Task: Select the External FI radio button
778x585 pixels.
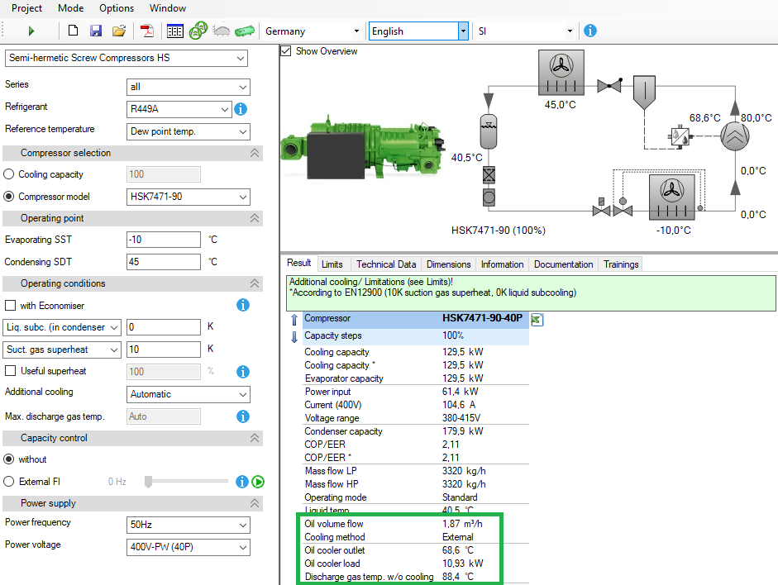Action: (x=7, y=480)
